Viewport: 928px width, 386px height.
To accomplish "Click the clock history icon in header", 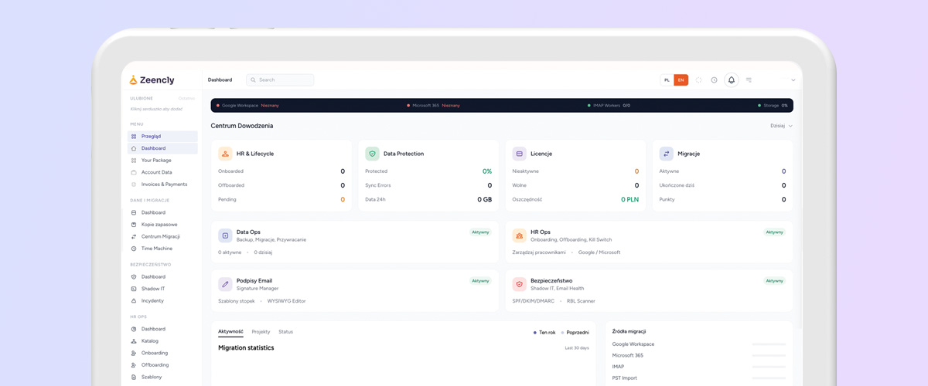I will pyautogui.click(x=714, y=80).
